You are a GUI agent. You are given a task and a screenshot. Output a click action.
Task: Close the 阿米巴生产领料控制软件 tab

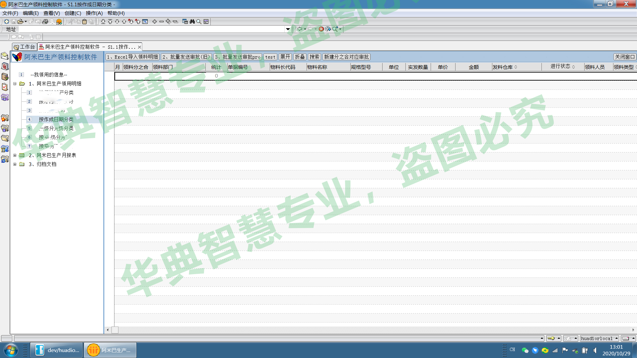(139, 47)
